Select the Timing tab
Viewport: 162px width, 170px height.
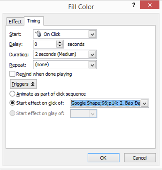[x=34, y=21]
